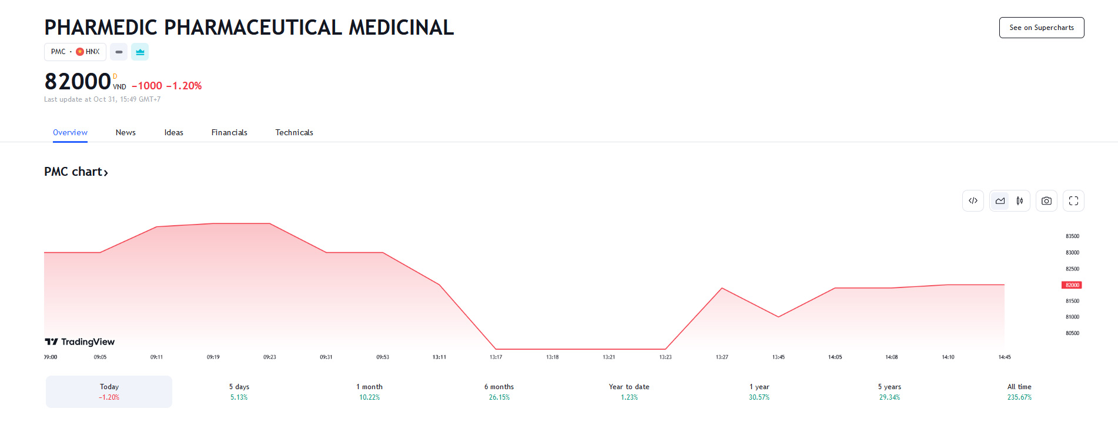Click the embed code icon
This screenshot has height=435, width=1118.
point(973,201)
